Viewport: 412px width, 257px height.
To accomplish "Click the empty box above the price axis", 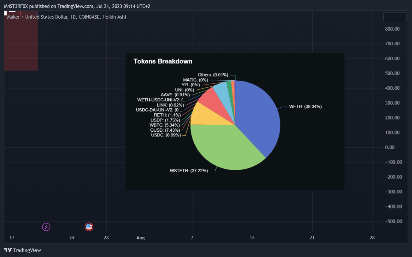I will (395, 17).
